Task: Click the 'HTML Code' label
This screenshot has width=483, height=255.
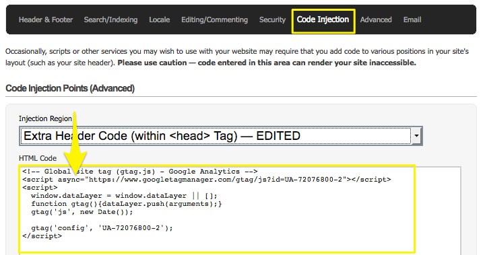Action: click(x=38, y=158)
